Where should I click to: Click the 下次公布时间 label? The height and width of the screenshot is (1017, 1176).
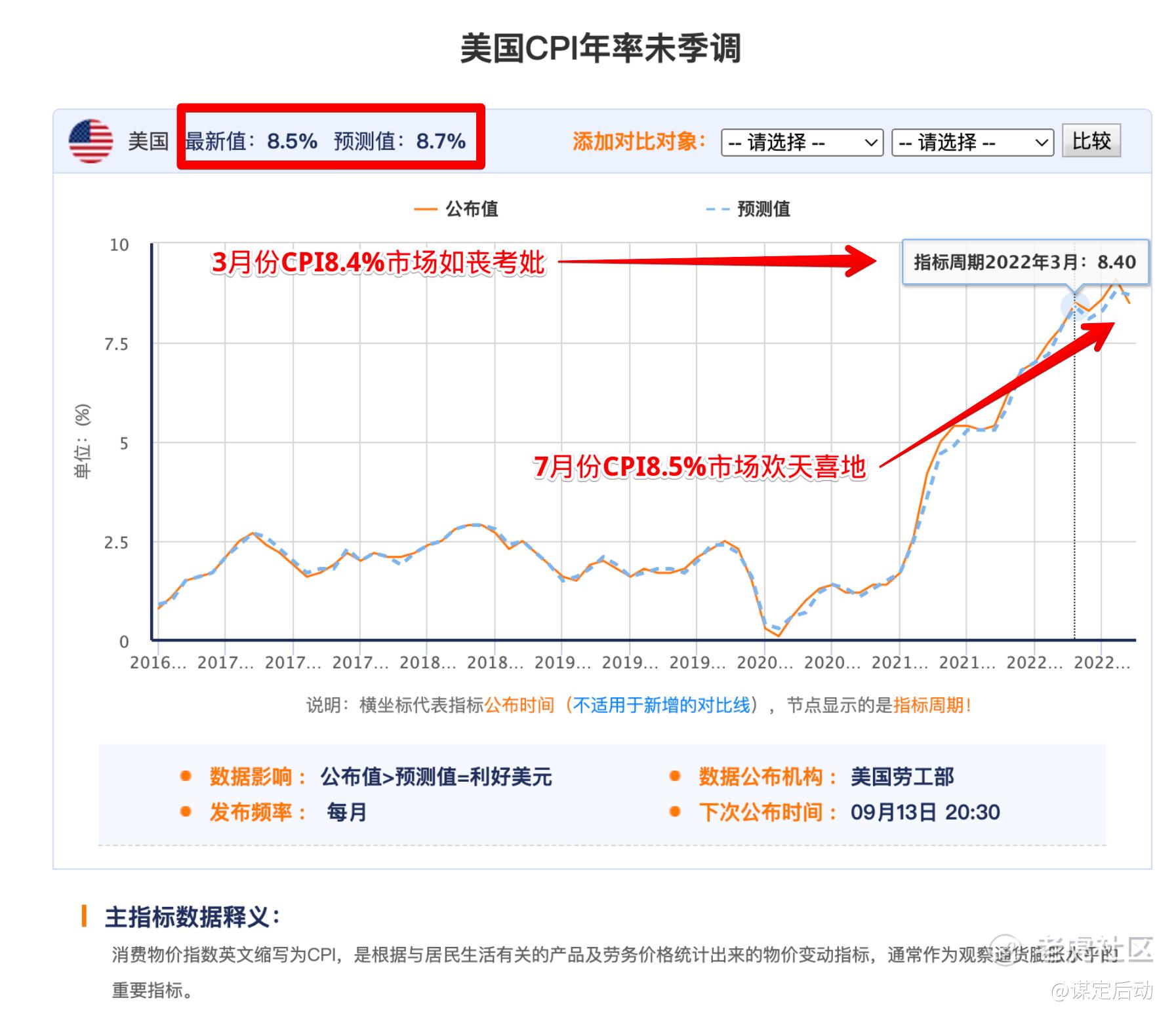click(x=768, y=812)
